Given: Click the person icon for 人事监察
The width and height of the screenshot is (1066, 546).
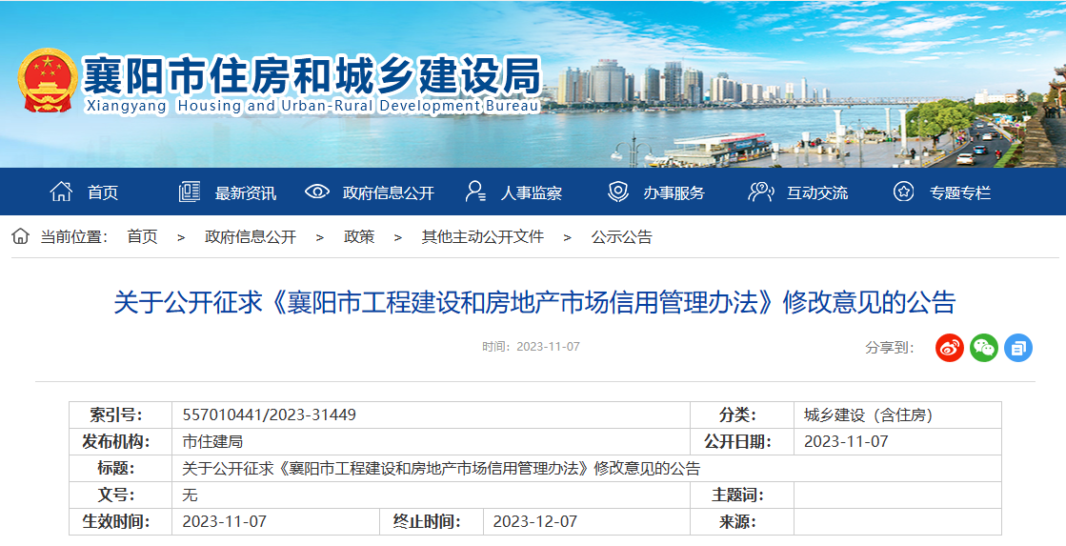Looking at the screenshot, I should point(475,192).
